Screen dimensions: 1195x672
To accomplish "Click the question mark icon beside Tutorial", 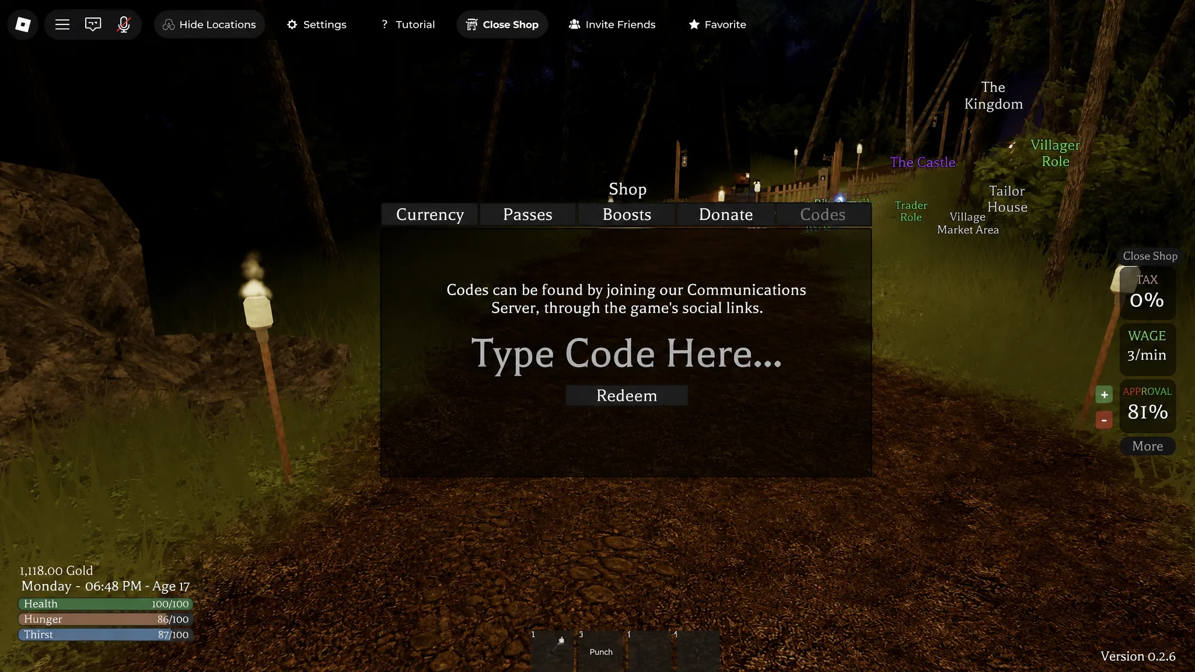I will pyautogui.click(x=384, y=24).
